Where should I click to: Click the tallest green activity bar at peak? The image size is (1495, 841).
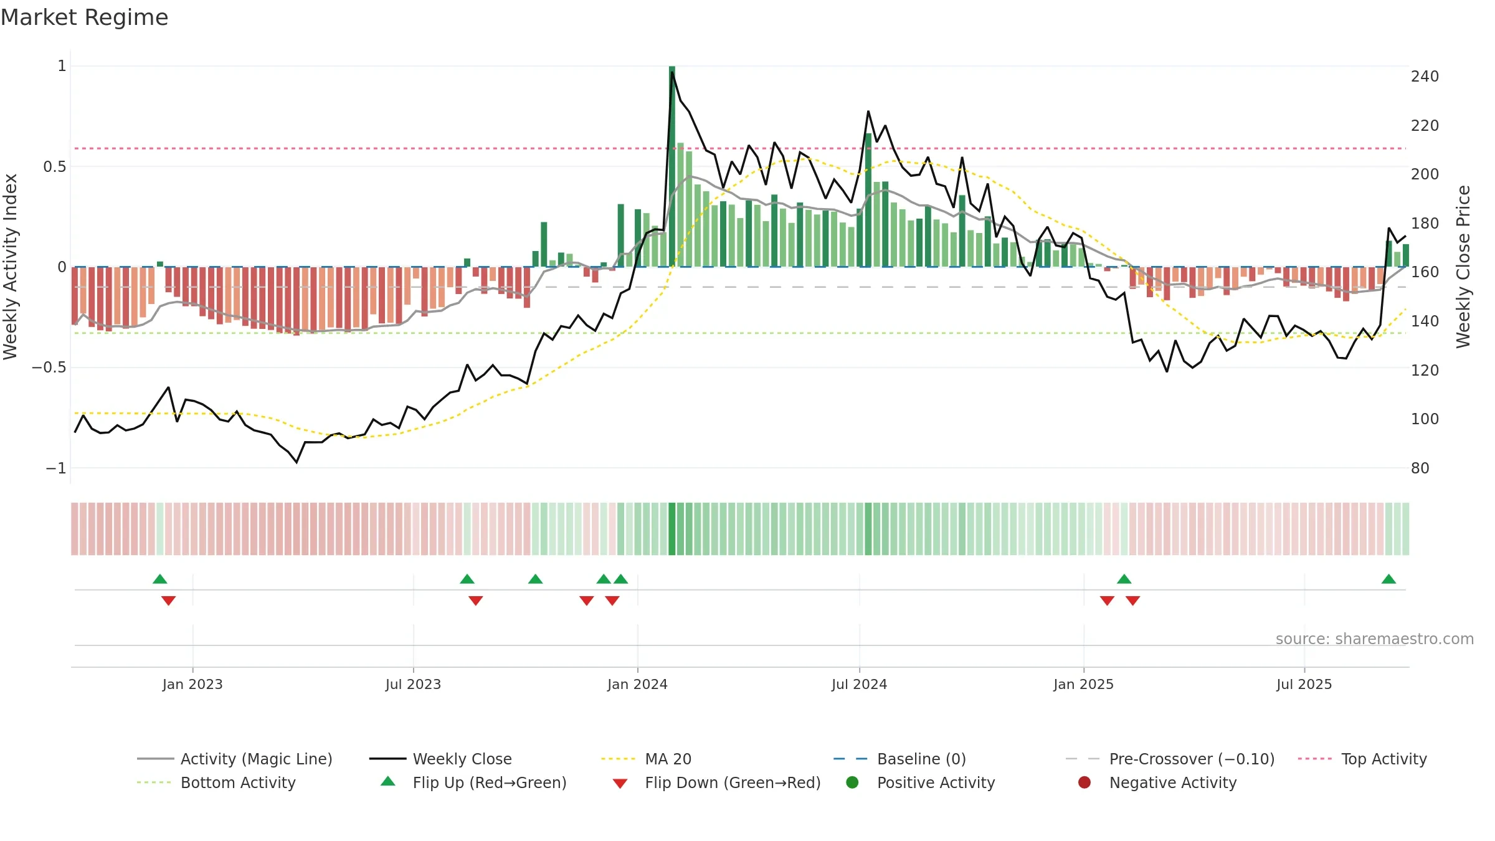(x=672, y=166)
